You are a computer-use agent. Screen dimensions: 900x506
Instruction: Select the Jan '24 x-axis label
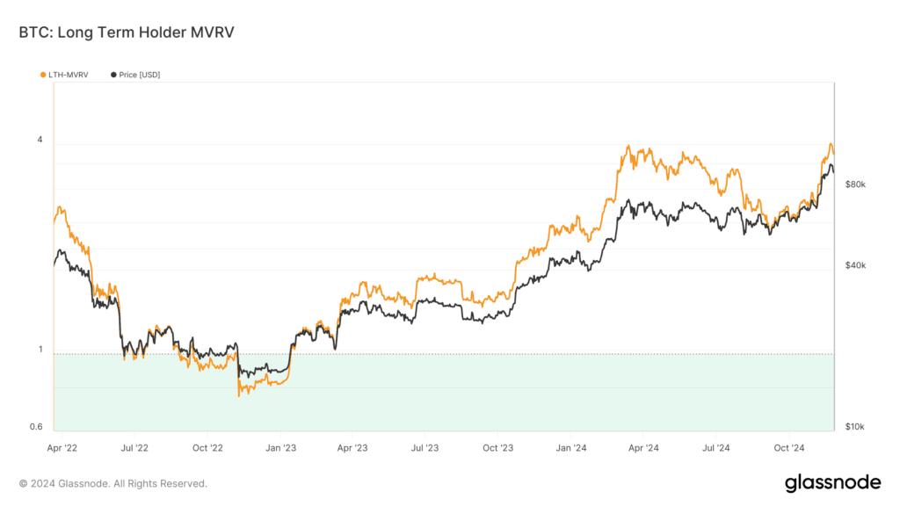click(x=570, y=448)
